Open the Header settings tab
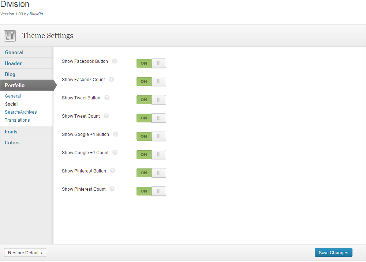The image size is (366, 262). click(x=27, y=64)
